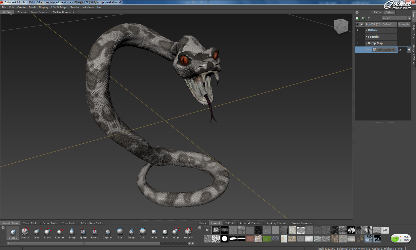Viewport: 416px width, 250px height.
Task: Toggle visibility of the Specular channel
Action: [x=358, y=37]
